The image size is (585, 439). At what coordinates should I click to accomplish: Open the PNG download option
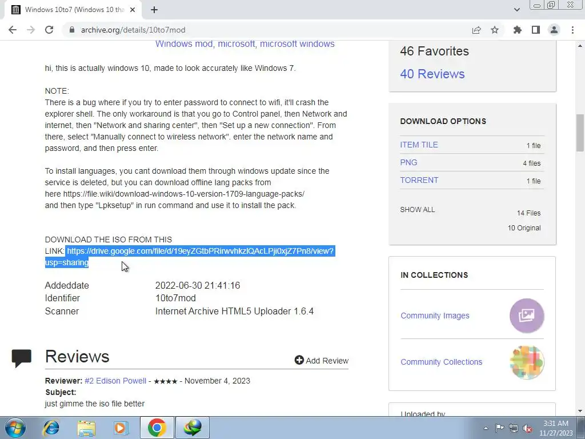tap(408, 162)
